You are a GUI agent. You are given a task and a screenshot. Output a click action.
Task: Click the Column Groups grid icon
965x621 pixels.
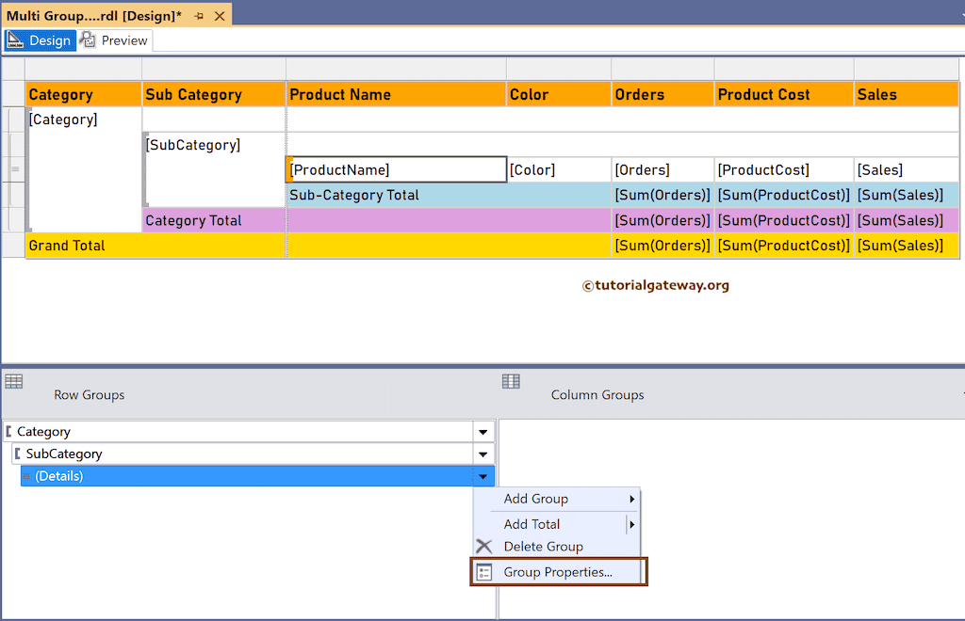point(511,381)
